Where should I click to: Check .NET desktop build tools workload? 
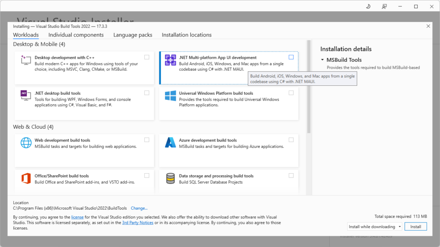point(147,93)
